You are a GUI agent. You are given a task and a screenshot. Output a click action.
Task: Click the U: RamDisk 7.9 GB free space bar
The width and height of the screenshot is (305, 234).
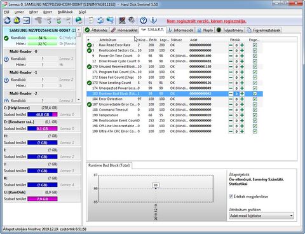[43, 199]
